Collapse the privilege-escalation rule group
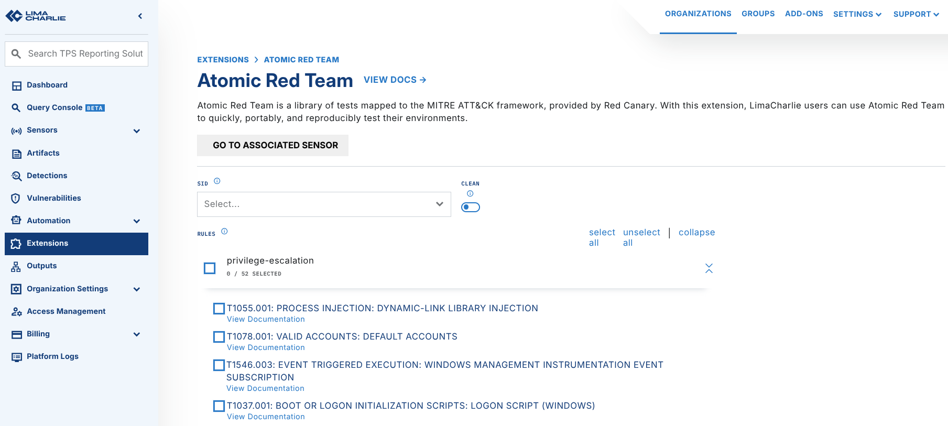 point(709,268)
